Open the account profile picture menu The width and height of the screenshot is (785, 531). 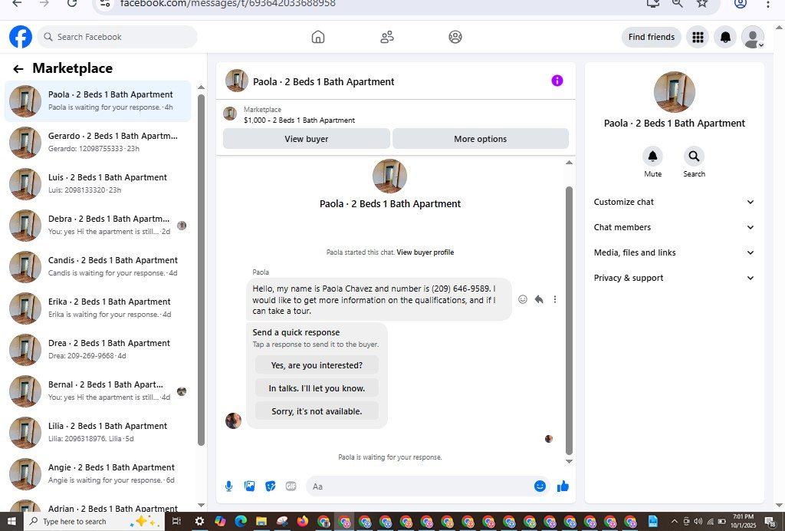click(753, 37)
